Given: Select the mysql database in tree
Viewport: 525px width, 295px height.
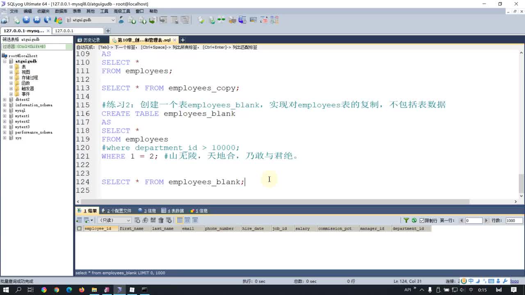Looking at the screenshot, I should (20, 111).
